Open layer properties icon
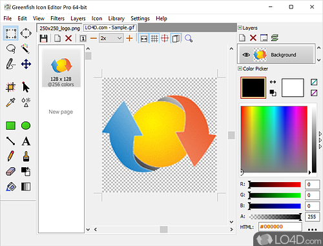323x246 pixels. (x=264, y=38)
